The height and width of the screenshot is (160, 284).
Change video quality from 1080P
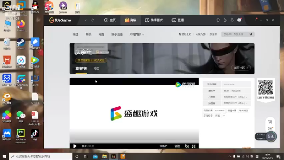tap(163, 146)
